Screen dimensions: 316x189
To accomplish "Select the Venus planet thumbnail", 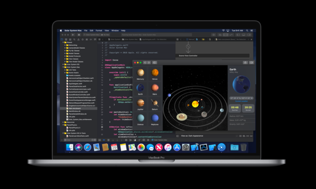I will pyautogui.click(x=155, y=74).
